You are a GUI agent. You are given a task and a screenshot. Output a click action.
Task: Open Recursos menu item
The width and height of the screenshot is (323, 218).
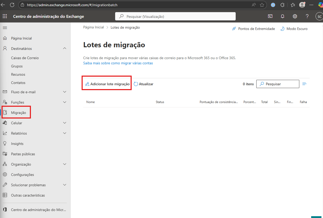[18, 74]
